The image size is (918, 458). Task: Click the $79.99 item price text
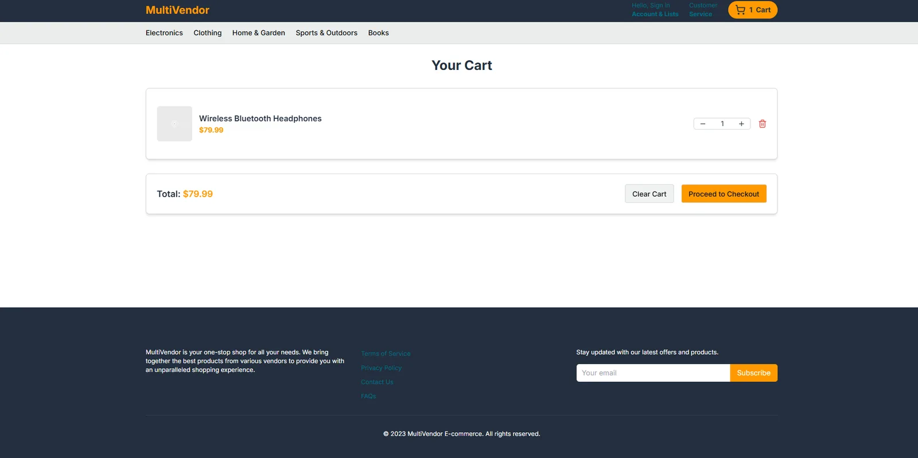[211, 130]
